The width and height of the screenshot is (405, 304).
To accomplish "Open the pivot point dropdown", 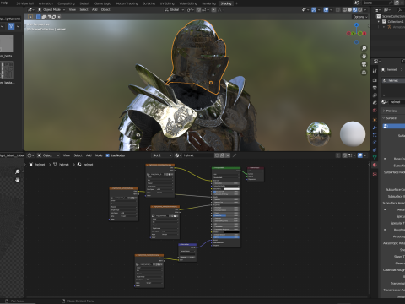I will pyautogui.click(x=191, y=9).
